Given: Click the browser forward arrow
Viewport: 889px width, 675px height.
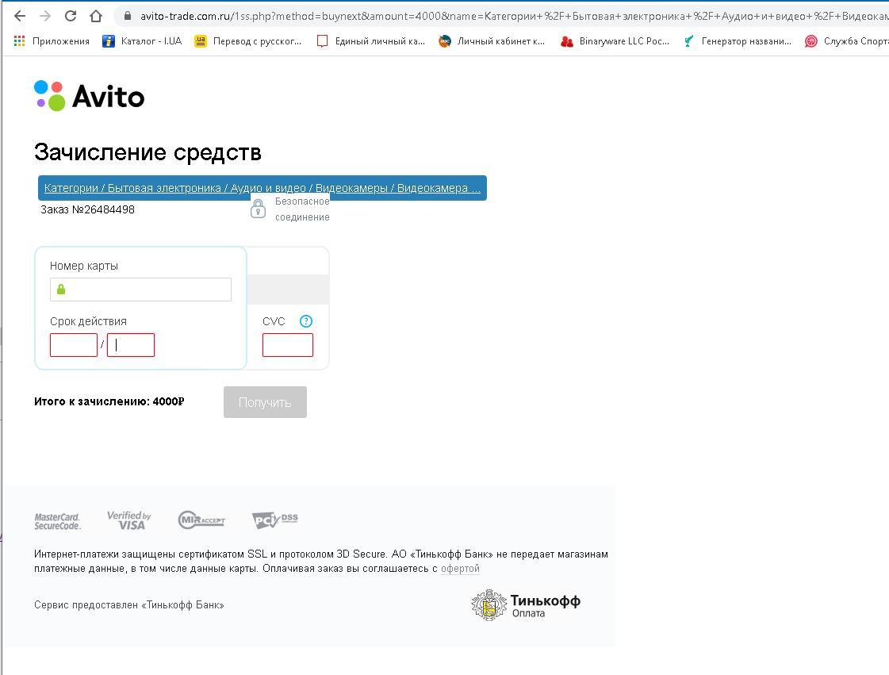Looking at the screenshot, I should [45, 16].
